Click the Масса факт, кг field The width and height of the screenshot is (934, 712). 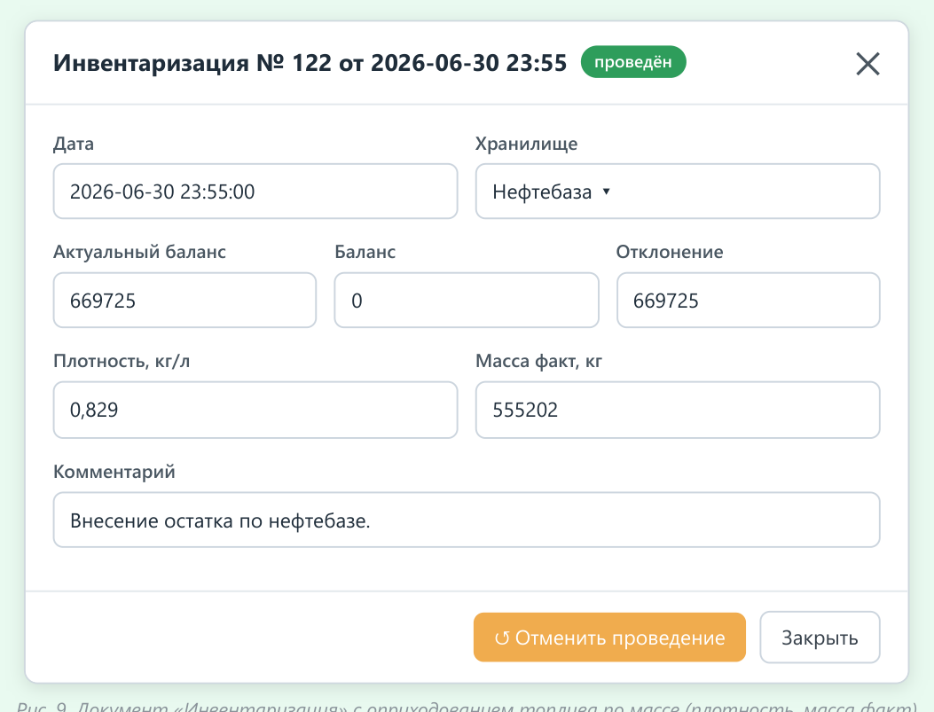pos(678,410)
